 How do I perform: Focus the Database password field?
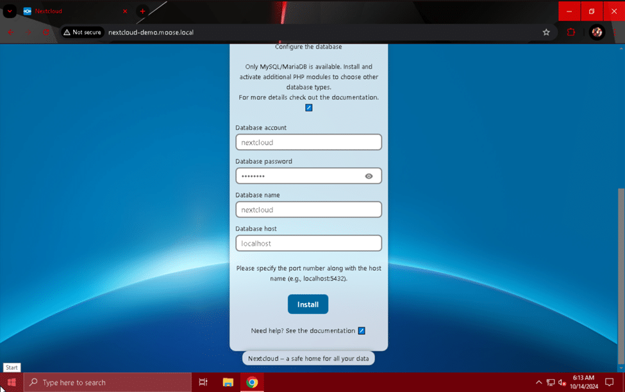(x=308, y=176)
